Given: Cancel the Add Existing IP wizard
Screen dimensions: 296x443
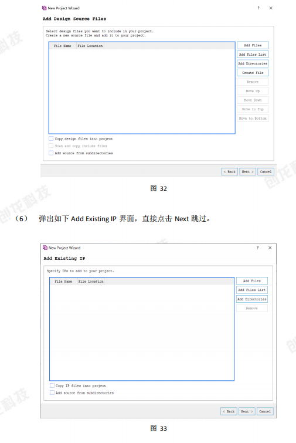Looking at the screenshot, I should (265, 411).
